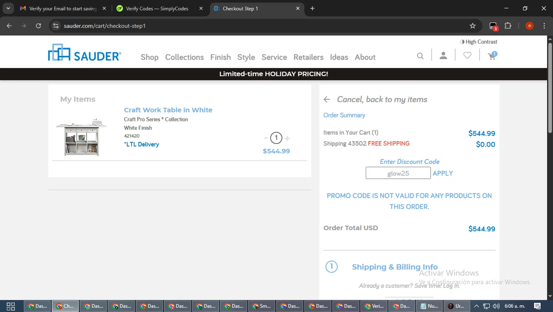Increase item quantity with plus button
Image resolution: width=553 pixels, height=312 pixels.
pyautogui.click(x=287, y=138)
